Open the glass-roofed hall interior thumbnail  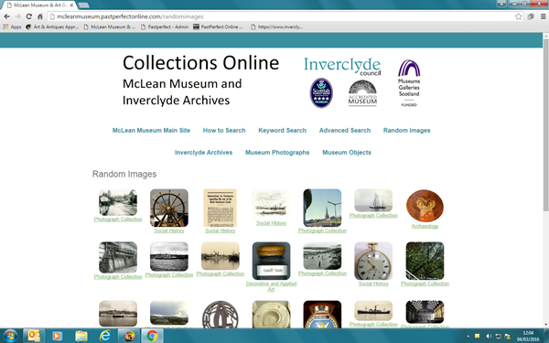(425, 312)
